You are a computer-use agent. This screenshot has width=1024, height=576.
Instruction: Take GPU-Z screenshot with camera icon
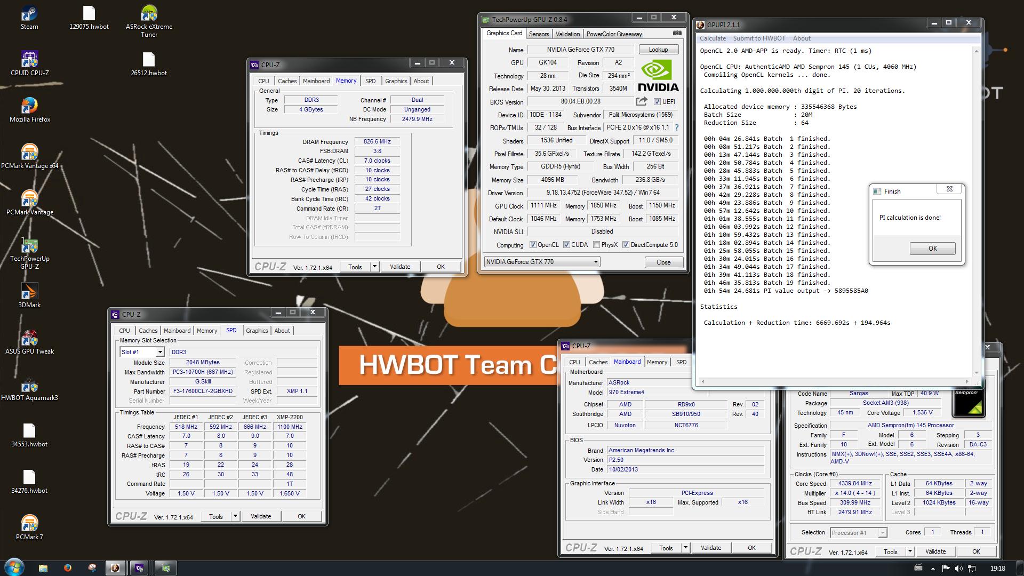pos(677,33)
